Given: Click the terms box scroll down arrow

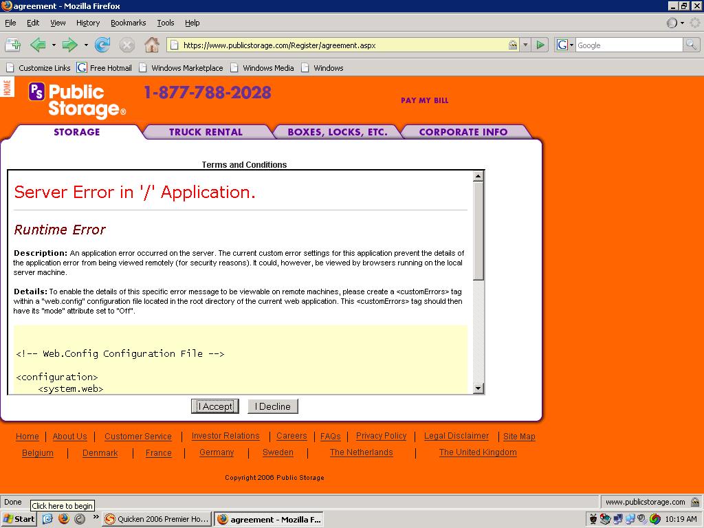Looking at the screenshot, I should pos(478,388).
